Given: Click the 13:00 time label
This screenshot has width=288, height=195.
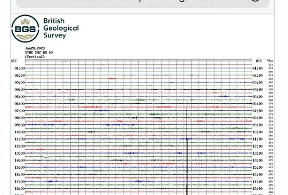Looking at the screenshot, I should [x=20, y=153].
